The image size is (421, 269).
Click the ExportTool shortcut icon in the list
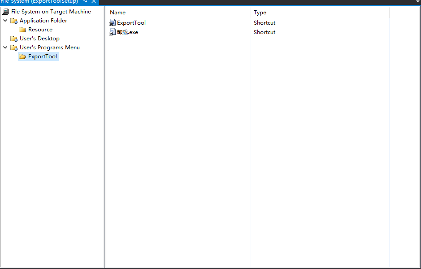pos(113,23)
